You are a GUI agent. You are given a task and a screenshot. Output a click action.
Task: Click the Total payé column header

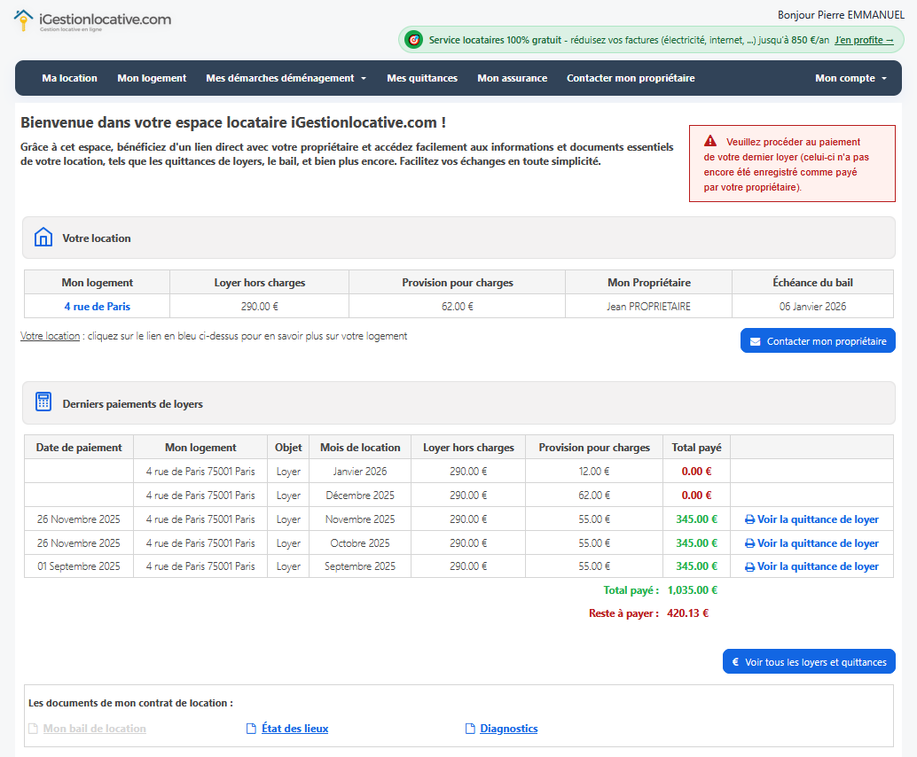click(x=696, y=447)
